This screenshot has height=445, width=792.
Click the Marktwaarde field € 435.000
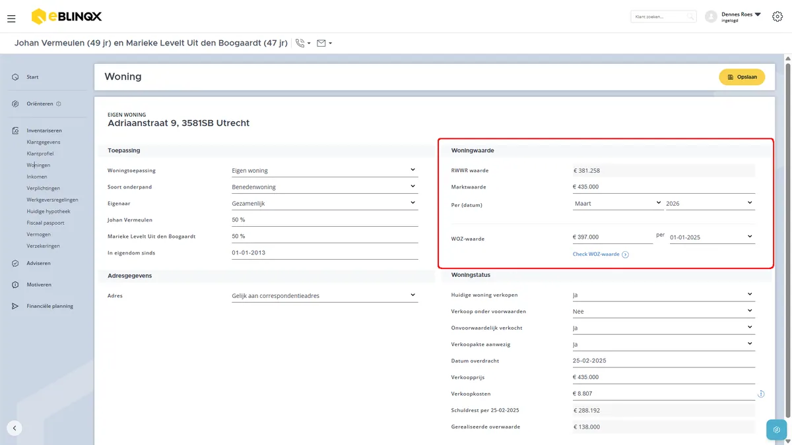point(664,187)
